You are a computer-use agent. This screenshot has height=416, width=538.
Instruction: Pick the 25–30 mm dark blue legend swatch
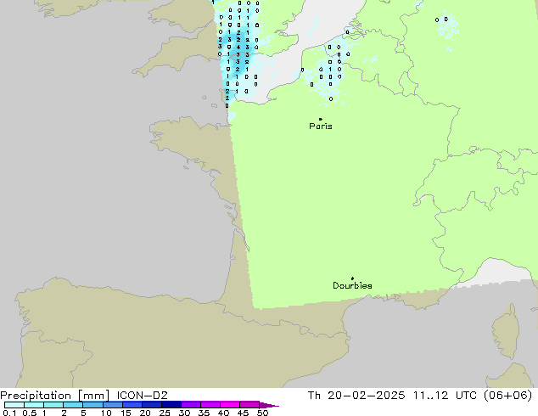pos(171,405)
